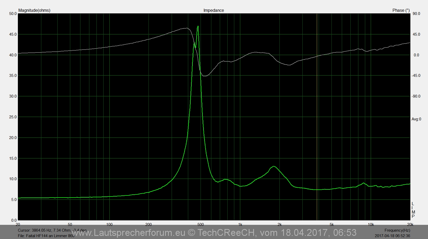This screenshot has width=428, height=239.
Task: Click the Cursor readout text
Action: (52, 230)
